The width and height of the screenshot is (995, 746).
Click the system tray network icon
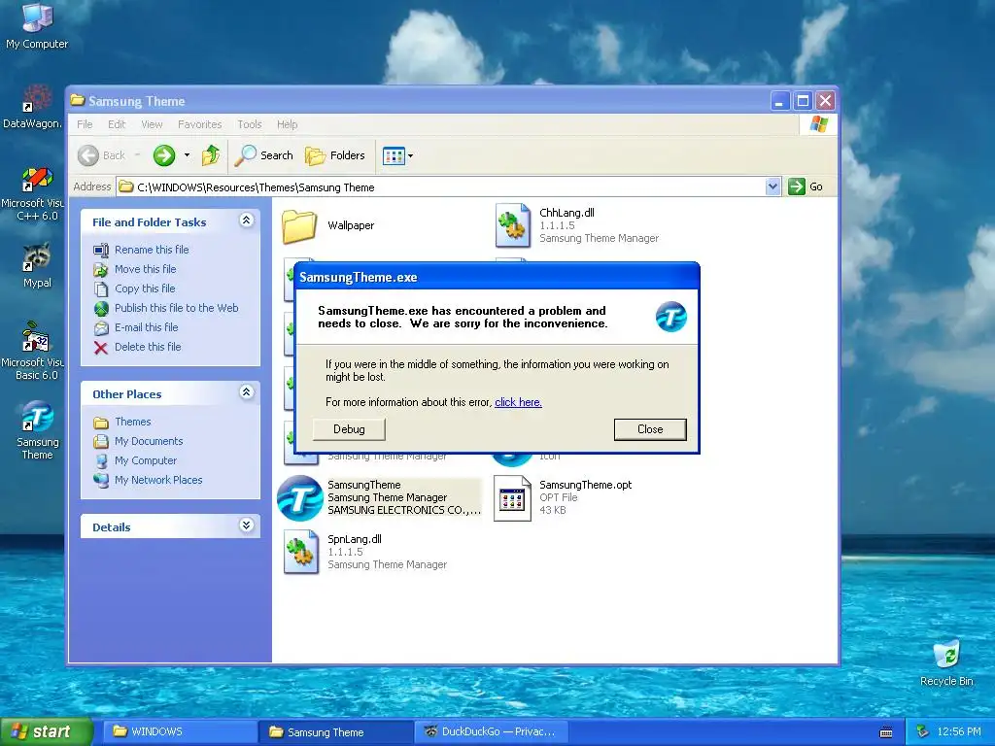coord(923,732)
